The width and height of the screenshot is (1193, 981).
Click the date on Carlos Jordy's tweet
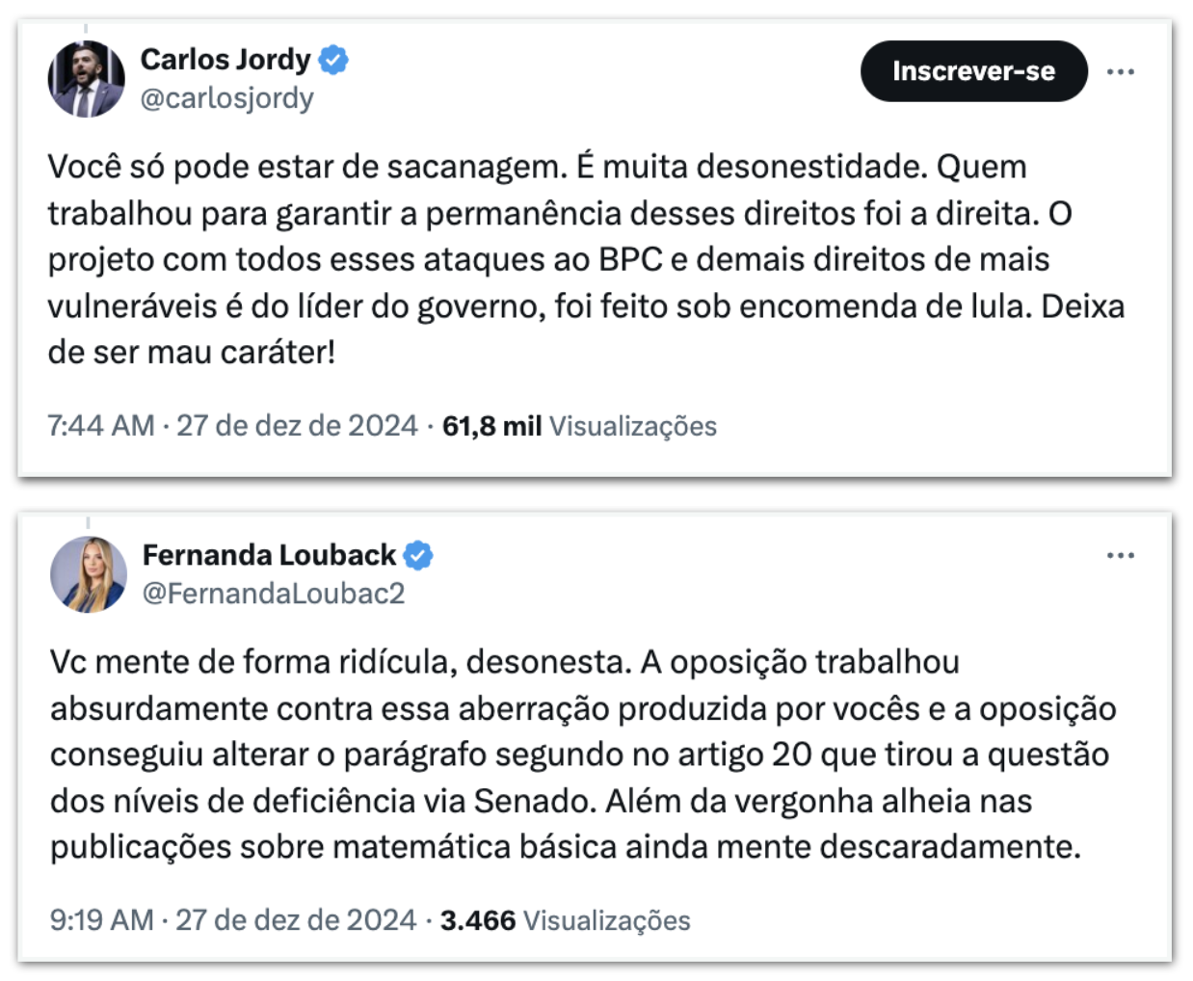(x=297, y=426)
